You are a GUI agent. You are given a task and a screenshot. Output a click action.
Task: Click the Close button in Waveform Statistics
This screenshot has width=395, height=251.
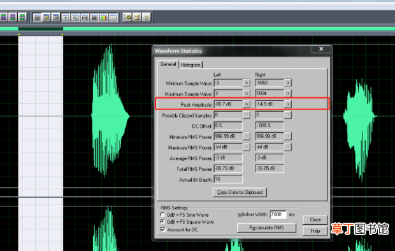tap(315, 220)
